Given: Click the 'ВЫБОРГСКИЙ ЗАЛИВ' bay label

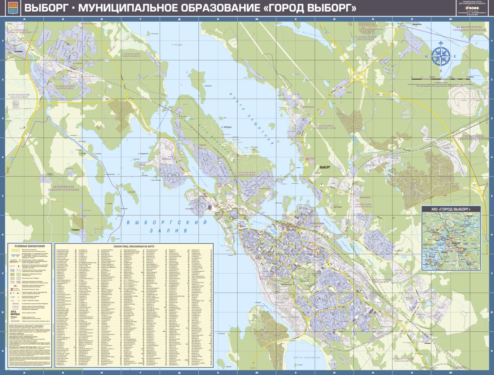Looking at the screenshot, I should pyautogui.click(x=166, y=226).
